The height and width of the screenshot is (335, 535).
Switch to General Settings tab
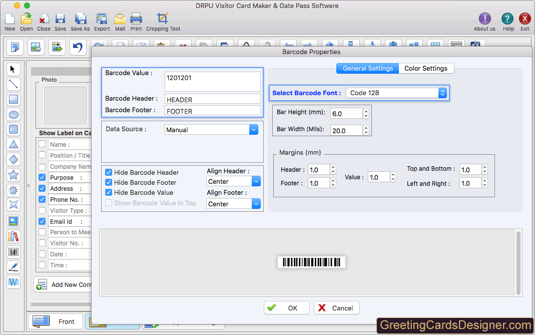tap(367, 68)
